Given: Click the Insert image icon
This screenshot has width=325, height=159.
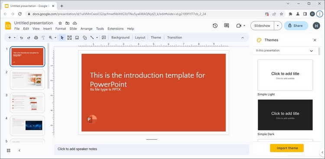Looking at the screenshot, I should (77, 37).
